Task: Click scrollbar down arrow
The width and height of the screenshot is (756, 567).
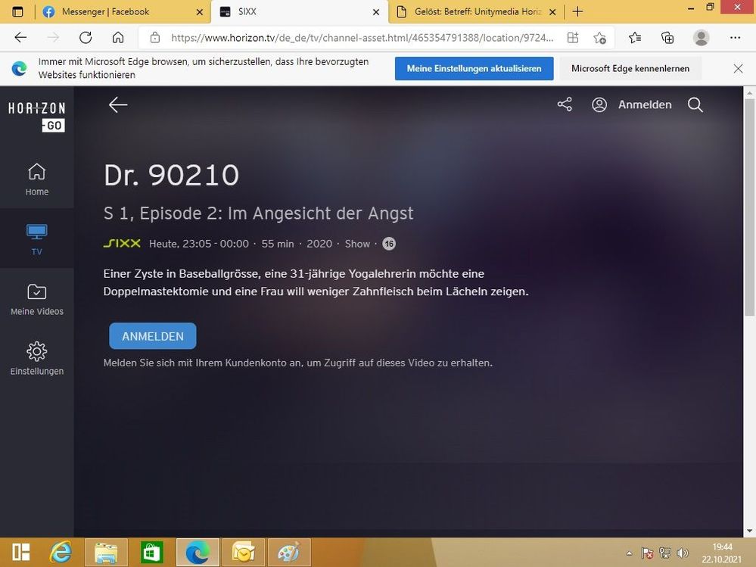Action: (x=749, y=531)
